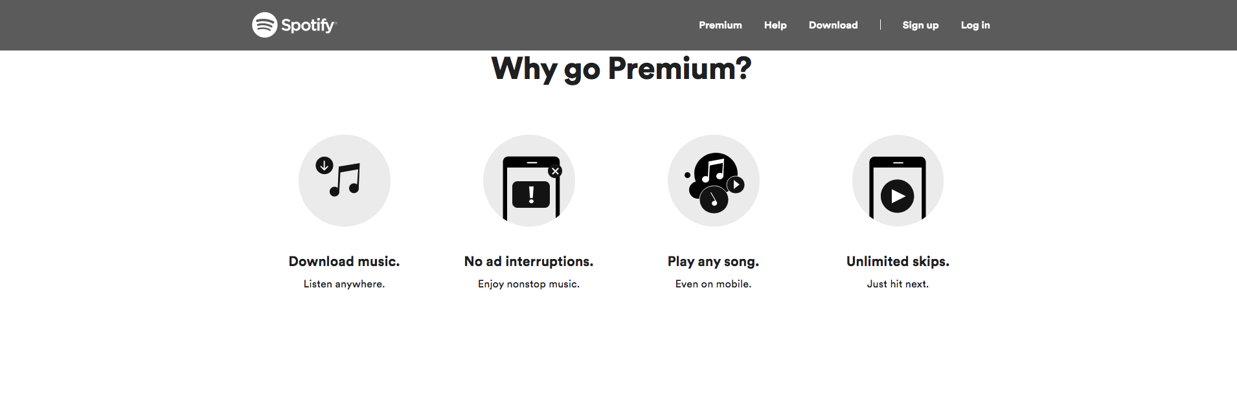1237x402 pixels.
Task: Click the 'Download music.' title text
Action: [345, 262]
